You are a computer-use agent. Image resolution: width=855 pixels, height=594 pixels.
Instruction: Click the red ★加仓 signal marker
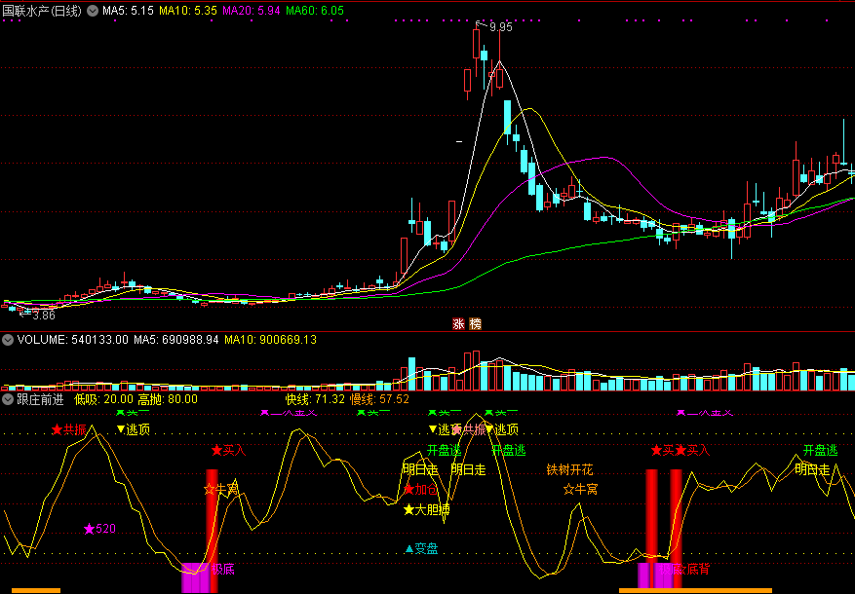[420, 489]
